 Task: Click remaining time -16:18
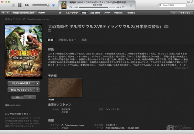click(x=119, y=7)
